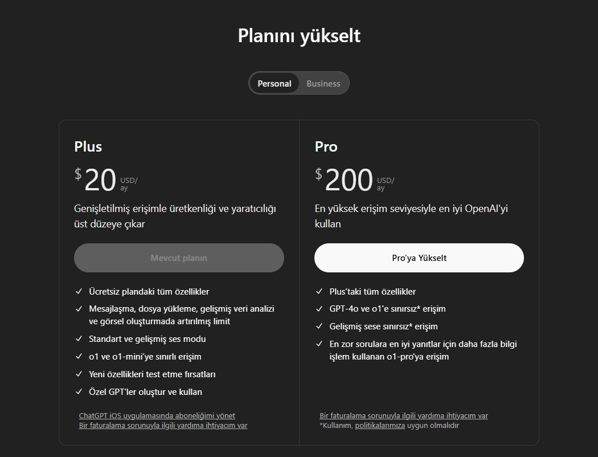Click the checkmark next to Standart ve gelişmiş ses modu
This screenshot has width=598, height=457.
click(79, 338)
